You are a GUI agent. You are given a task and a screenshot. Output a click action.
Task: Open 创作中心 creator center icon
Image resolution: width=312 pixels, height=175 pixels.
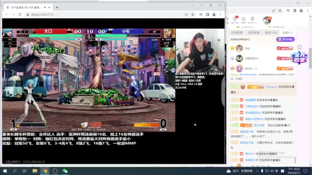(252, 20)
